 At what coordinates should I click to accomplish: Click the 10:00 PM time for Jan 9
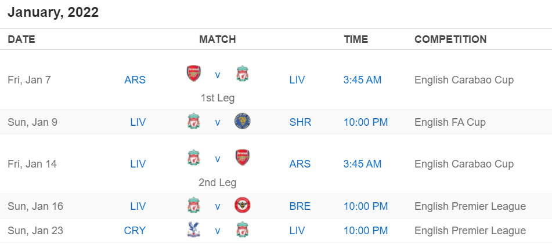[x=366, y=122]
